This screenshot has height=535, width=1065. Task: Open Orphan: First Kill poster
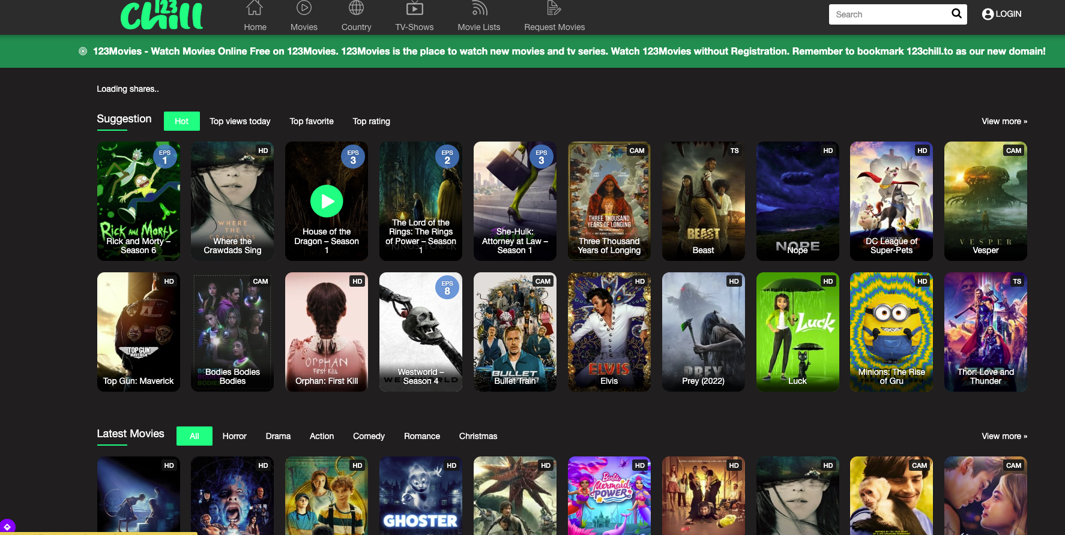[x=327, y=332]
